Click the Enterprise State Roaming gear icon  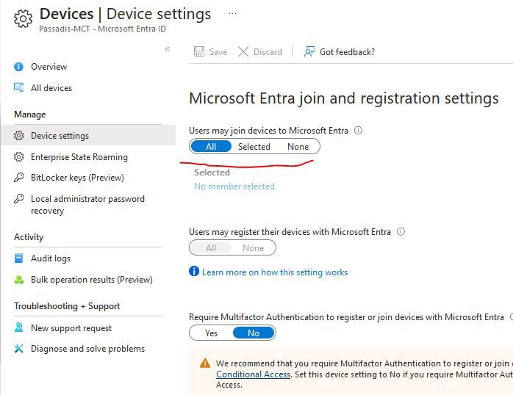click(x=18, y=157)
